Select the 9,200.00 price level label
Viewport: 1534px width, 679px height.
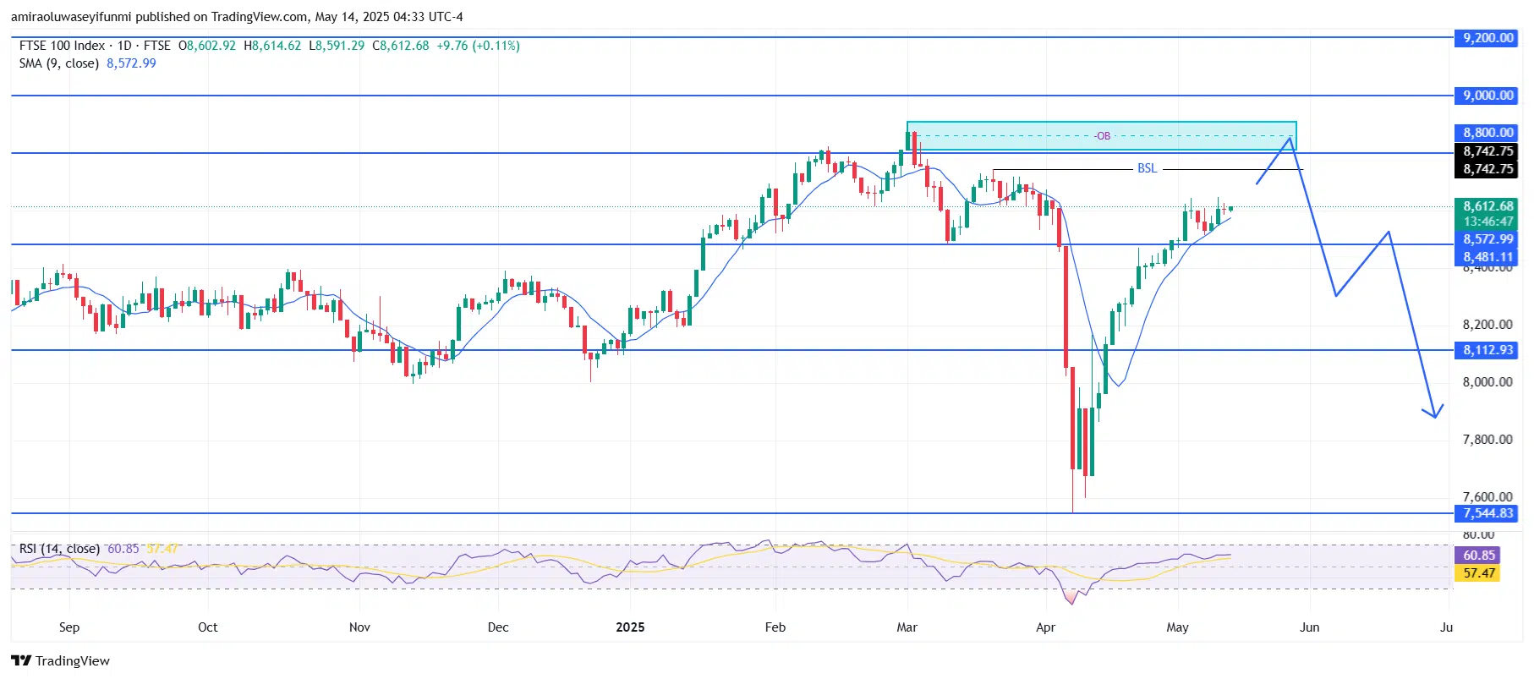[x=1487, y=38]
